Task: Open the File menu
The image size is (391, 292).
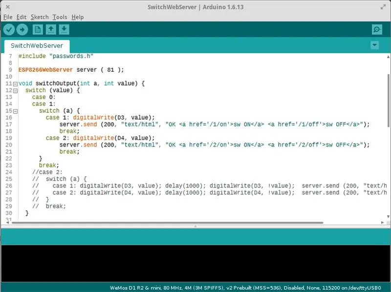Action: click(8, 17)
